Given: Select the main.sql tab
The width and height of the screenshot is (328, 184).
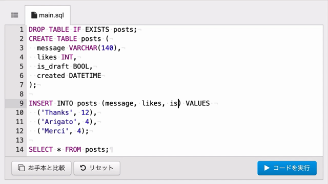Looking at the screenshot, I should [x=48, y=15].
